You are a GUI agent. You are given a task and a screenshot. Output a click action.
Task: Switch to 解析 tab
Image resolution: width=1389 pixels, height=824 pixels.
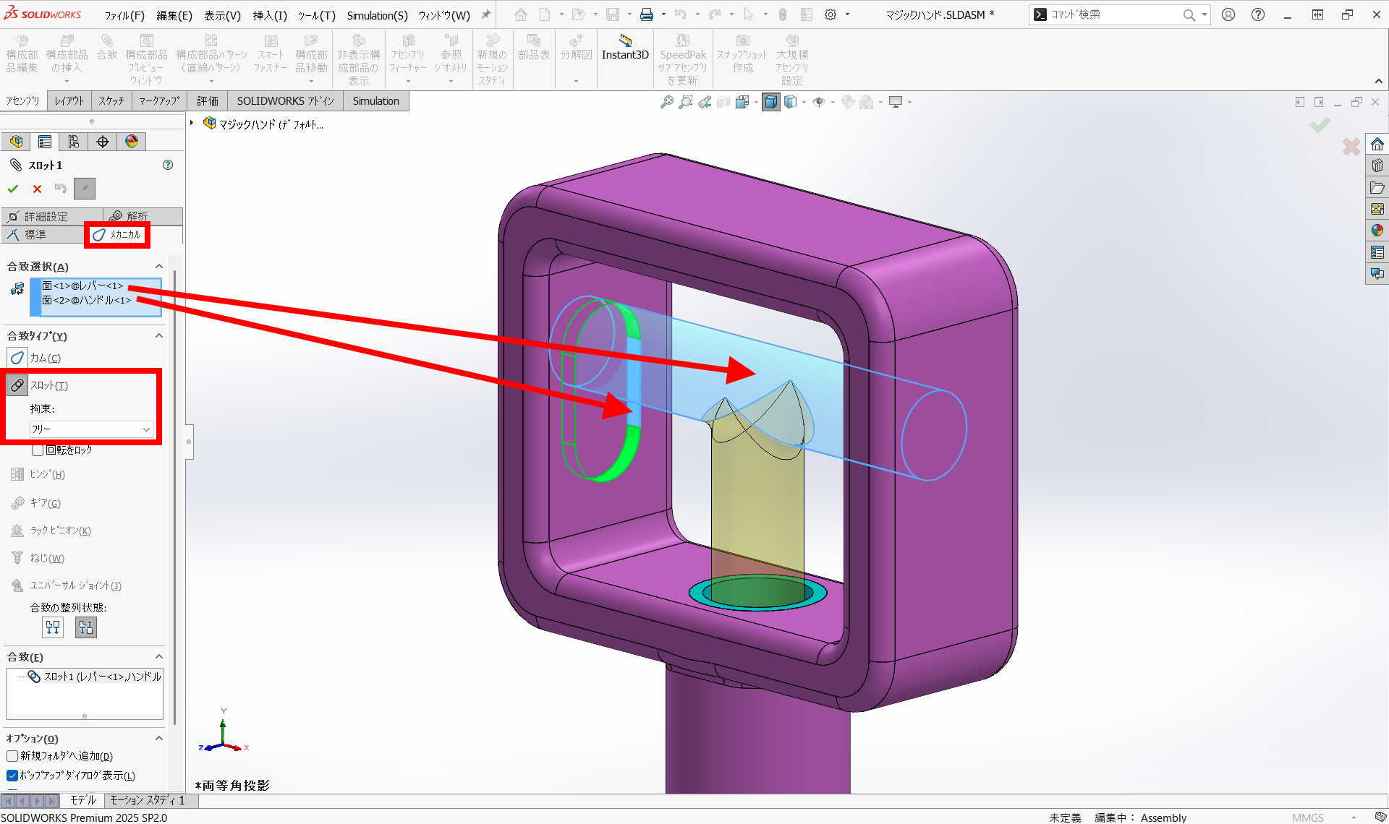coord(142,216)
